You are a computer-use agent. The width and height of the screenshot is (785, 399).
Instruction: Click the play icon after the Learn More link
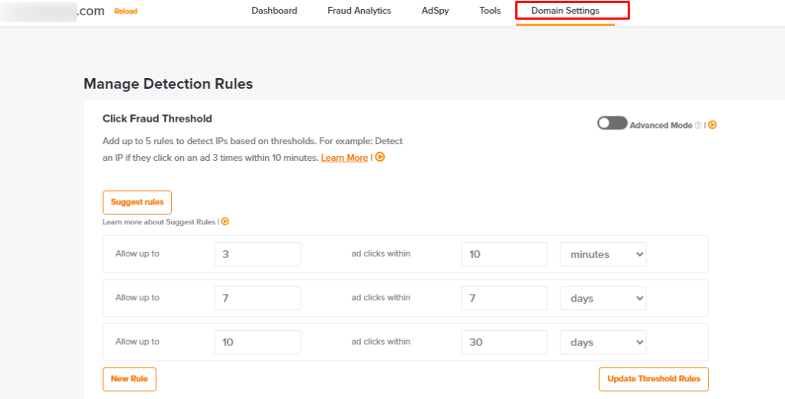coord(379,158)
